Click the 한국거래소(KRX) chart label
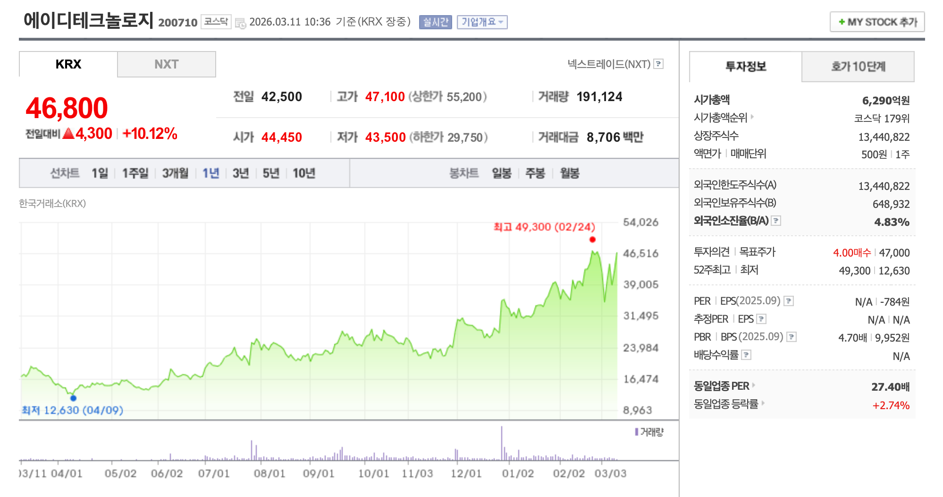 pyautogui.click(x=52, y=204)
